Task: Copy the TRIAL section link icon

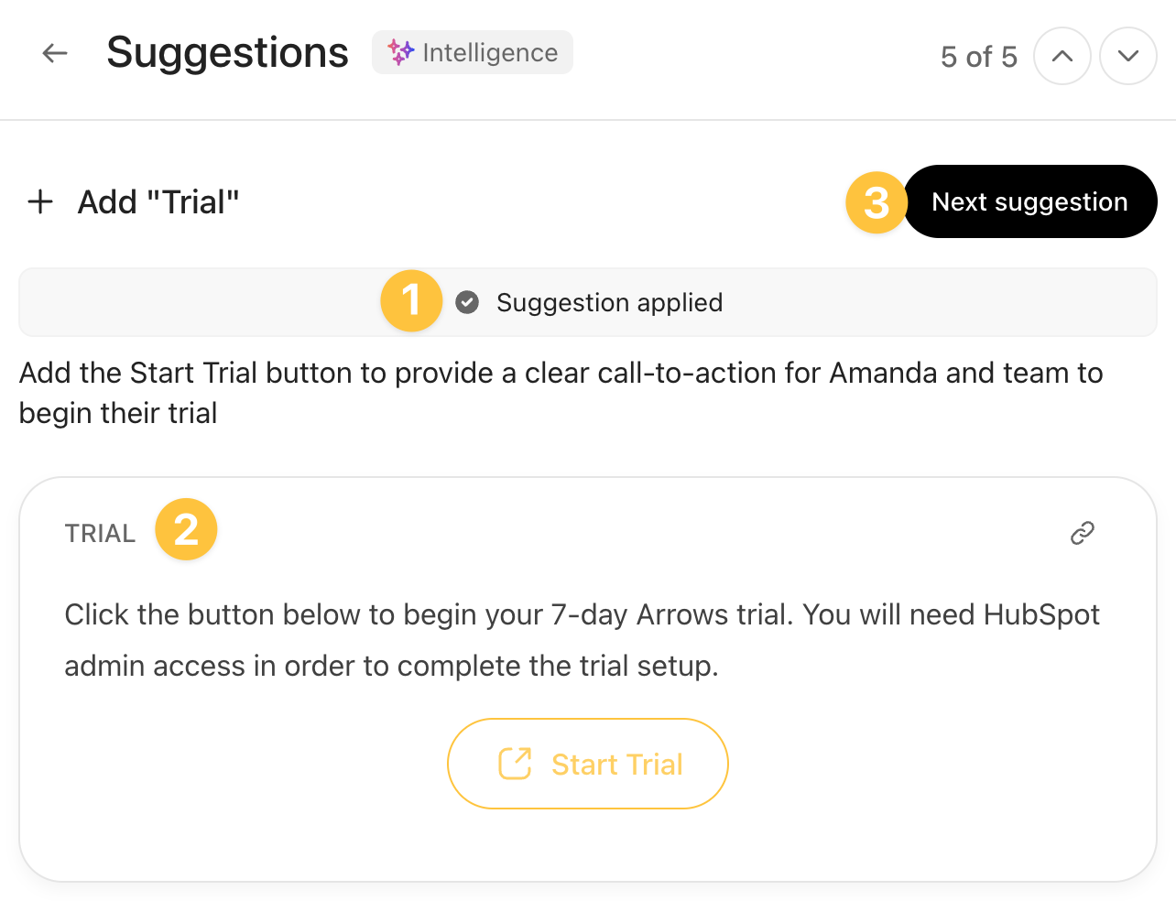Action: 1082,533
